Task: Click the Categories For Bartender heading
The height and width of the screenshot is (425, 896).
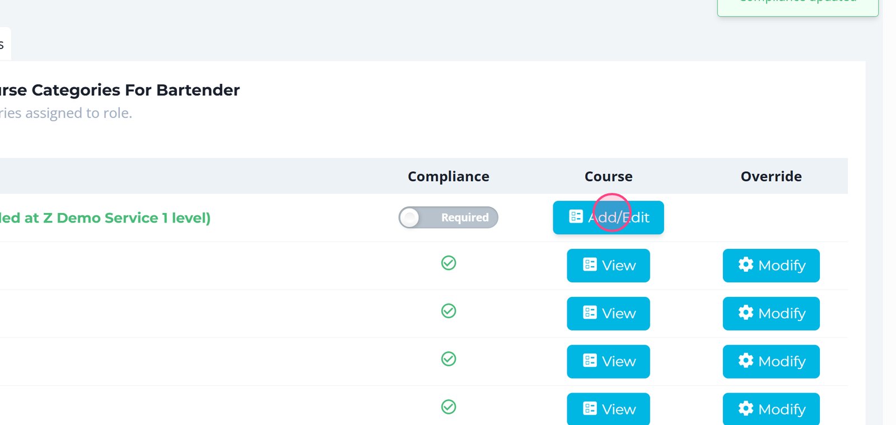Action: pos(136,90)
